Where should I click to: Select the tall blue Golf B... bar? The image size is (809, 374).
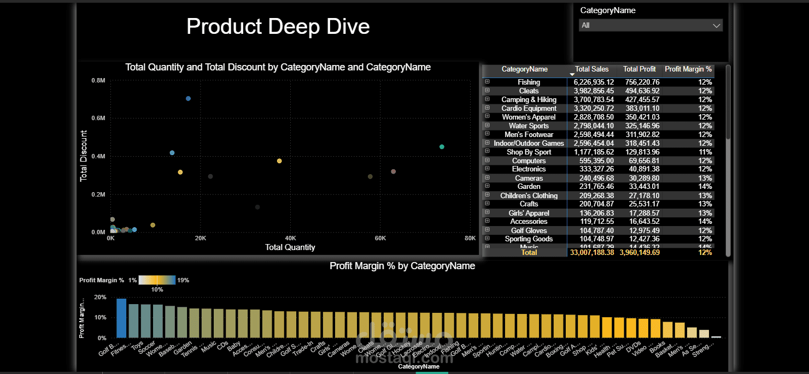pos(121,318)
